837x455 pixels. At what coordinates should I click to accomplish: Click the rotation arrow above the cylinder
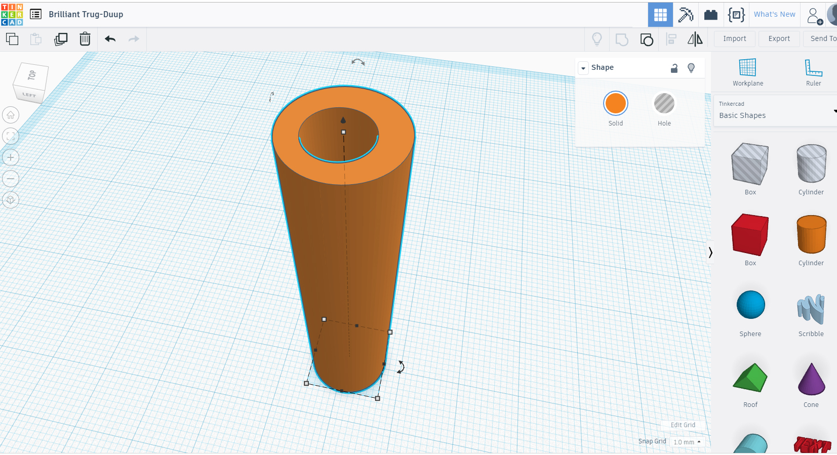click(358, 62)
